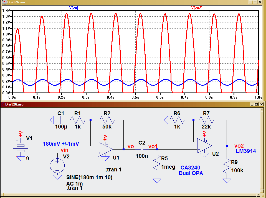The height and width of the screenshot is (198, 266).
Task: Click the "0.5s" time axis label
Action: pyautogui.click(x=135, y=97)
